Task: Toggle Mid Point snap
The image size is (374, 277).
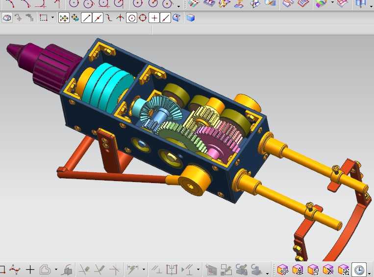Action: 98,18
